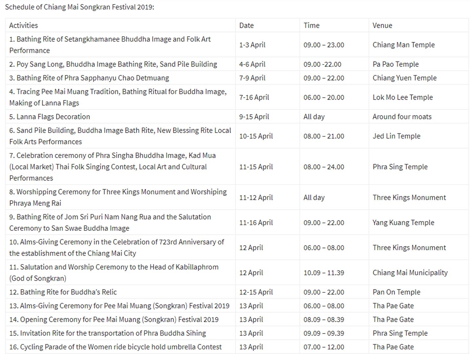Click the Activities column header
This screenshot has height=354, width=471.
[x=24, y=26]
